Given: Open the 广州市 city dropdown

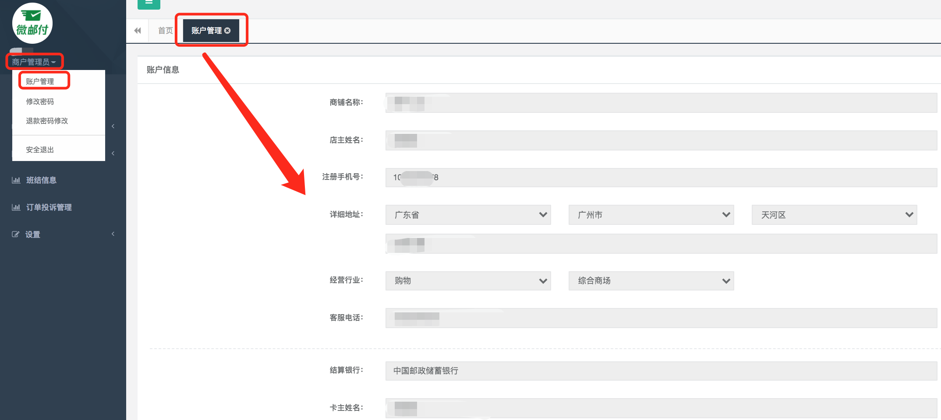Looking at the screenshot, I should pos(651,215).
